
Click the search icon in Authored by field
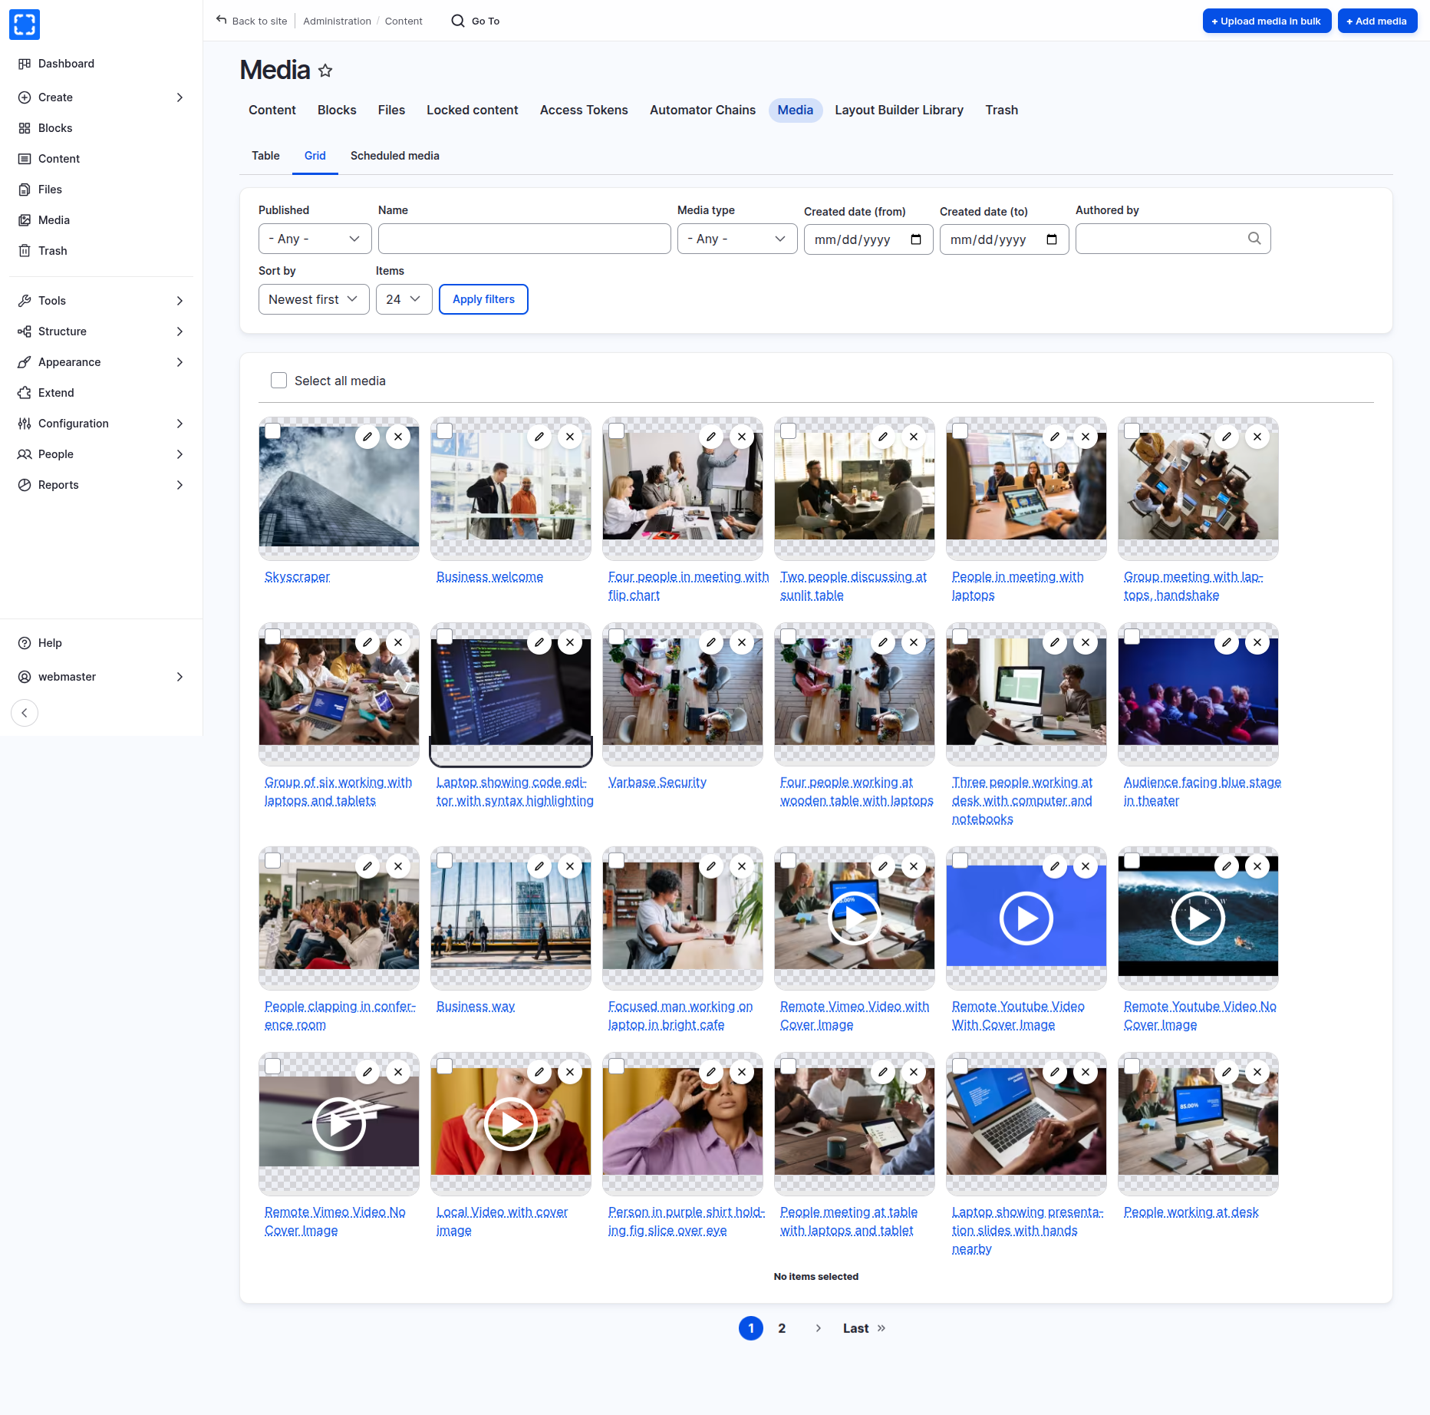coord(1254,239)
